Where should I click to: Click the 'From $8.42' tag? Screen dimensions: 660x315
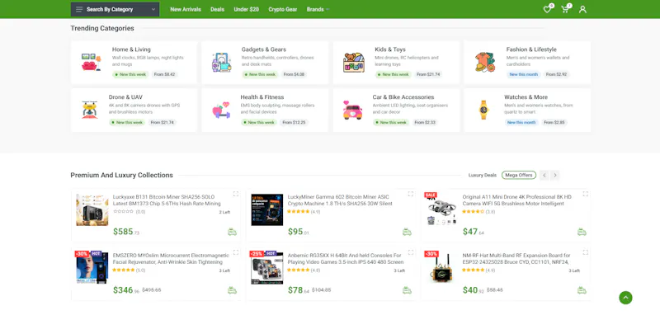164,74
